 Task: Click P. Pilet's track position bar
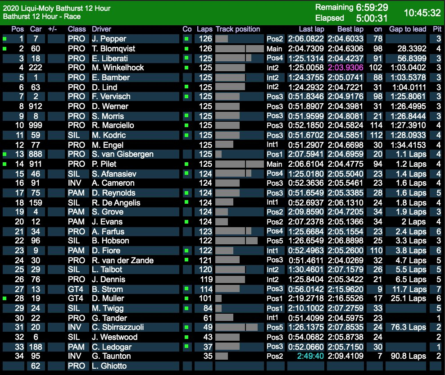(x=240, y=164)
